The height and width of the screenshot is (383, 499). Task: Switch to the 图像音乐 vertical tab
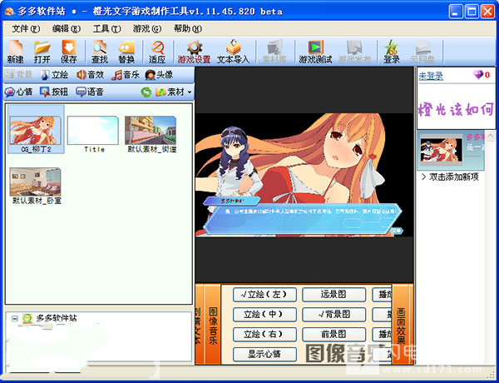pyautogui.click(x=213, y=326)
